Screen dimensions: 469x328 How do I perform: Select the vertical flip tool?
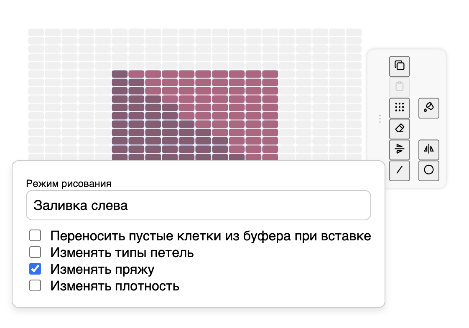pos(399,149)
